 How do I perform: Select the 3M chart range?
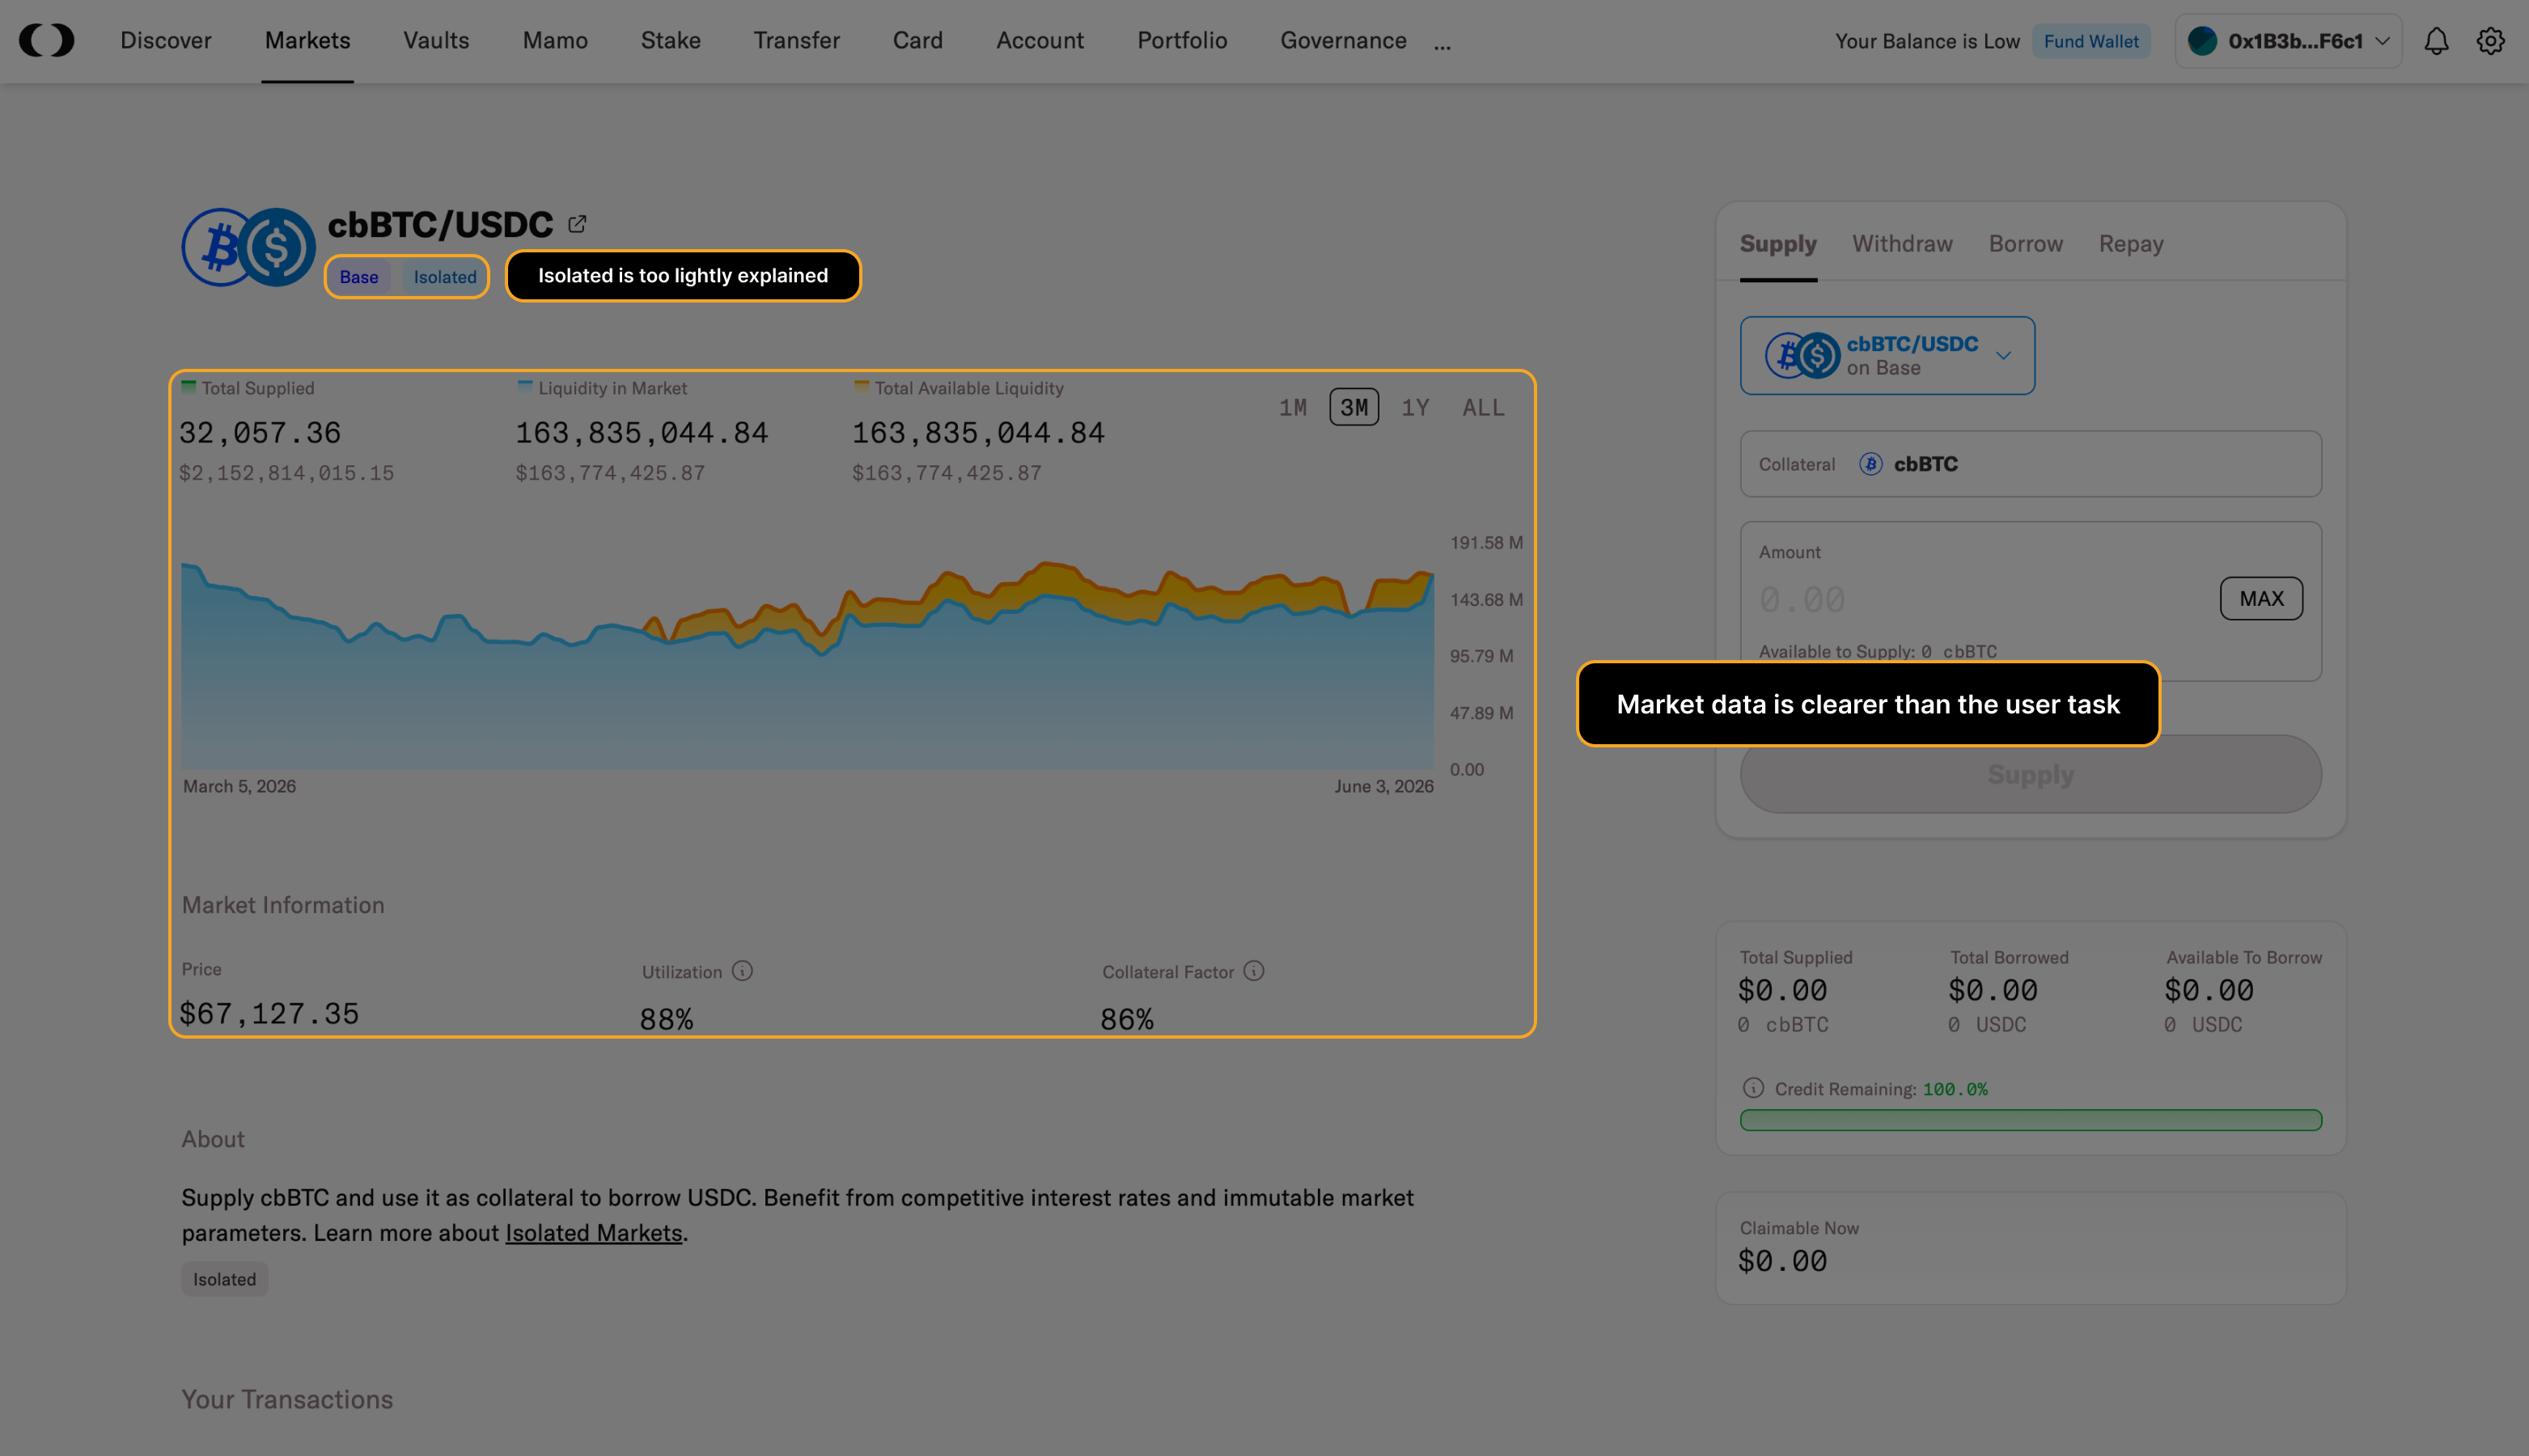(x=1354, y=408)
